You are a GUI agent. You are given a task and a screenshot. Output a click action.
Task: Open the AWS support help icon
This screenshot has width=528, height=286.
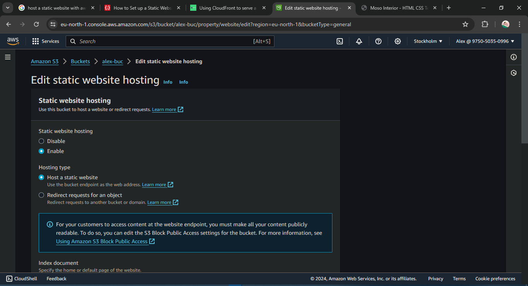click(x=378, y=41)
